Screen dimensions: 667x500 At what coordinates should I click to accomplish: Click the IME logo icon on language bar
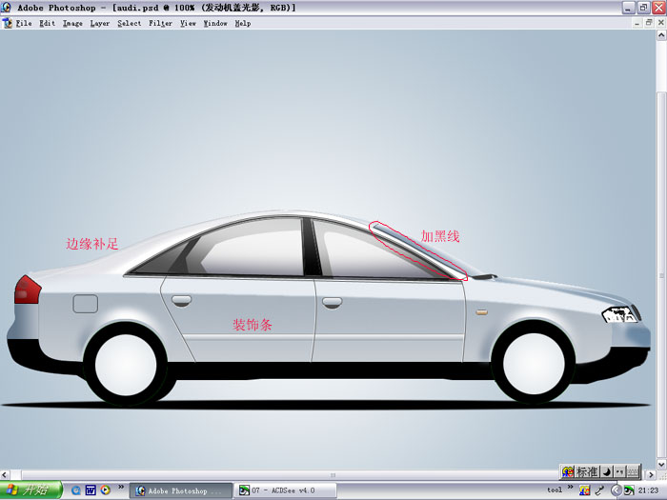(x=568, y=471)
